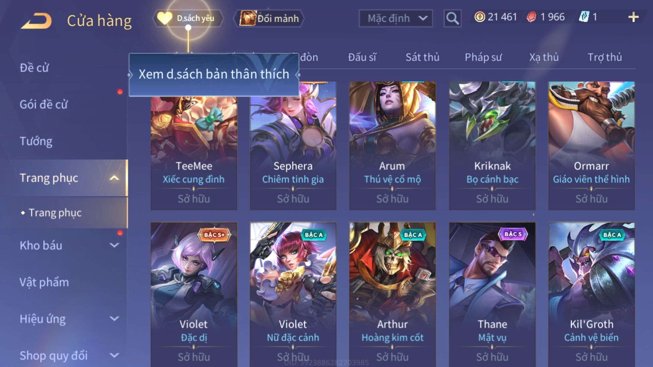Expand the Kho báu sidebar section
Image resolution: width=653 pixels, height=367 pixels.
(x=115, y=245)
